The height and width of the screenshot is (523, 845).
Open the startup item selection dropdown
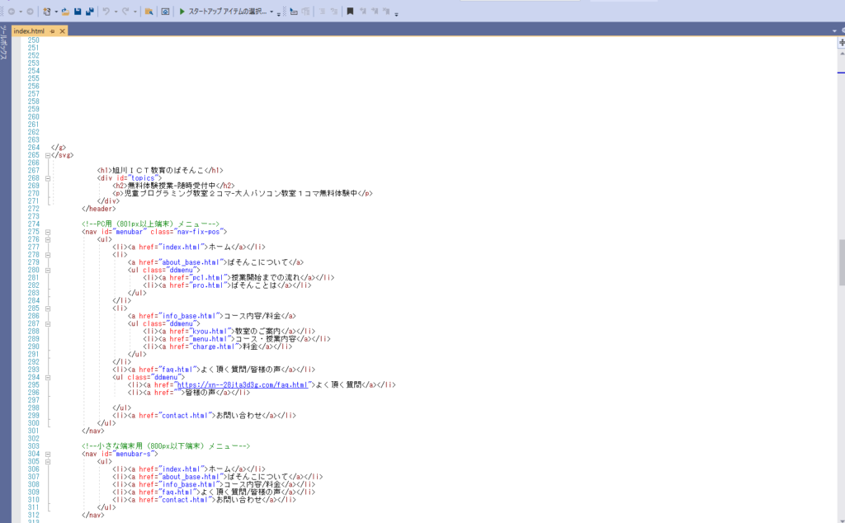pos(271,12)
